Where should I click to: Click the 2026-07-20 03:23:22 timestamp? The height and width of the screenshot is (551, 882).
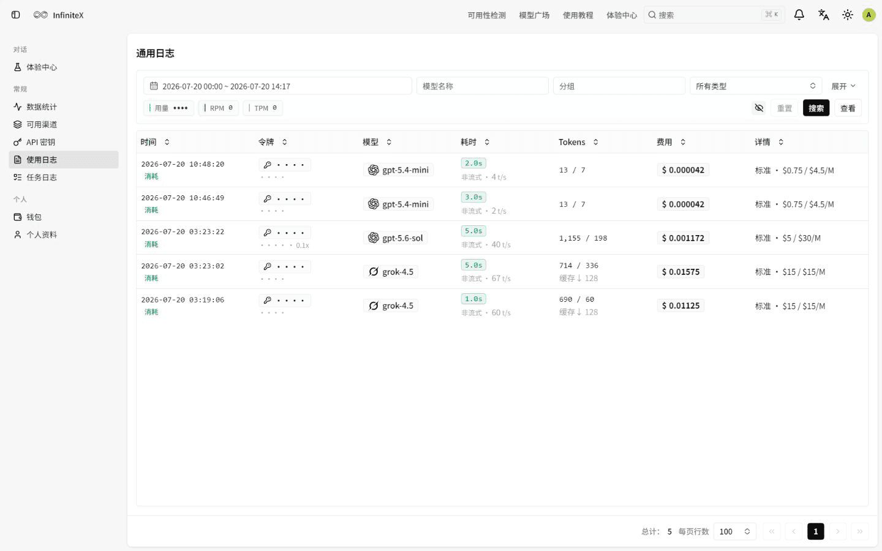coord(183,231)
